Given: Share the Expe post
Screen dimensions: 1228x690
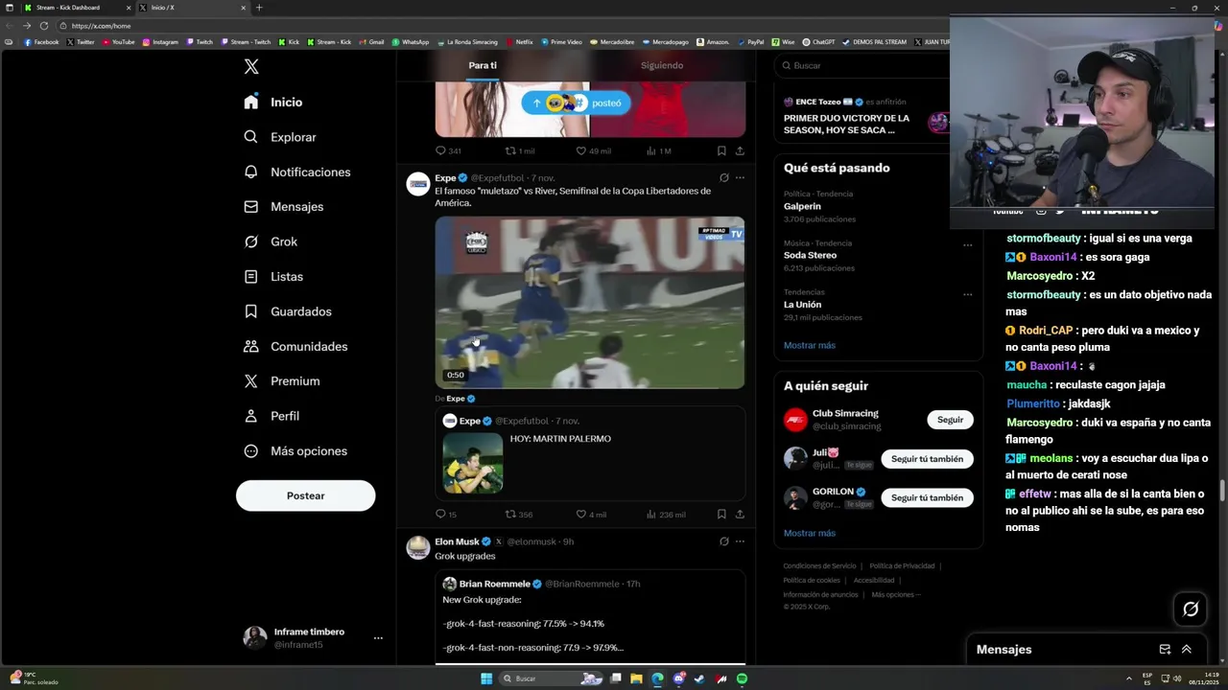Looking at the screenshot, I should coord(740,515).
